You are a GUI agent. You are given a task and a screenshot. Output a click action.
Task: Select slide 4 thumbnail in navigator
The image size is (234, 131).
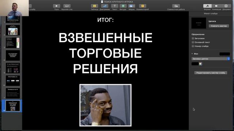click(13, 55)
